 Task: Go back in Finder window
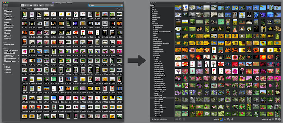4,6
